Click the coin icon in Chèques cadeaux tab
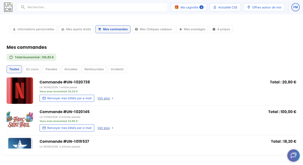Screen dimensions: 303x165 click(x=136, y=29)
